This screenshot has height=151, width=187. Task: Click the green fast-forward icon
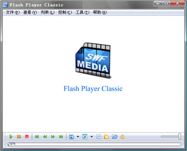(53, 137)
